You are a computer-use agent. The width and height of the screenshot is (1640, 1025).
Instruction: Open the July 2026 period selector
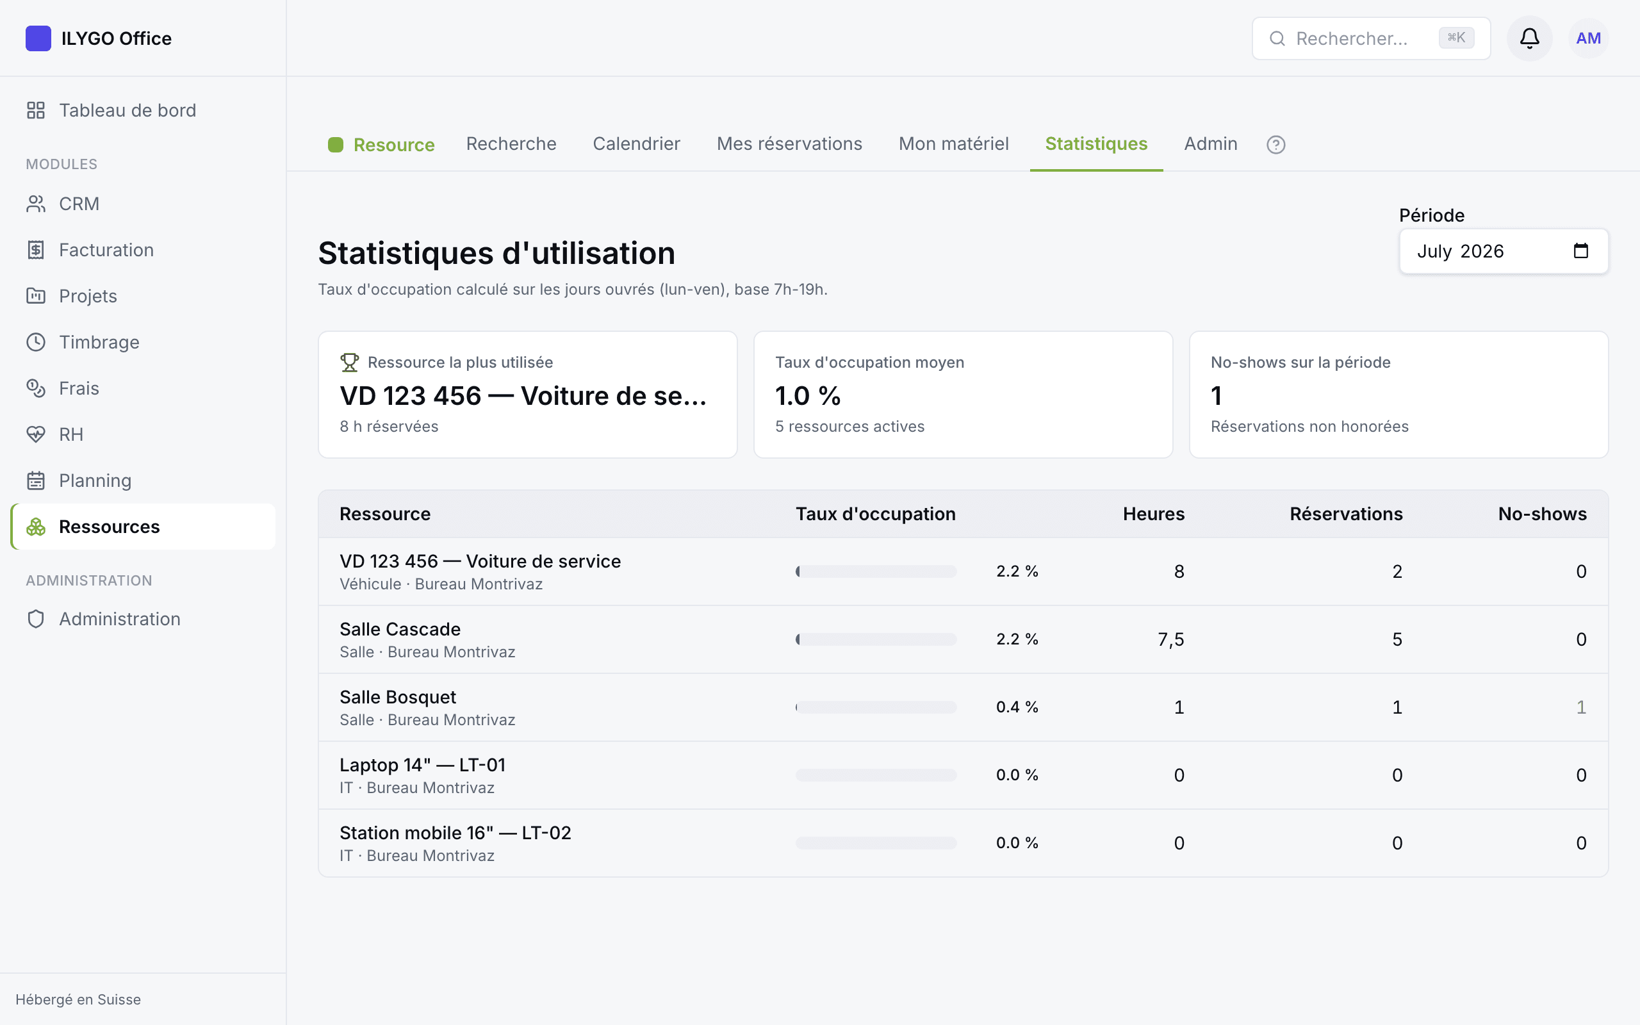coord(1503,251)
